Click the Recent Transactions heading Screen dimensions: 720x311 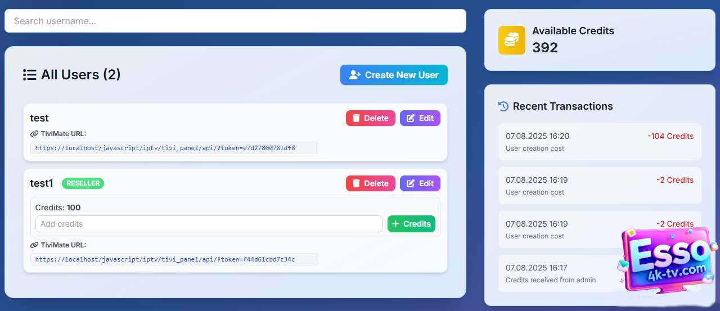pyautogui.click(x=563, y=106)
